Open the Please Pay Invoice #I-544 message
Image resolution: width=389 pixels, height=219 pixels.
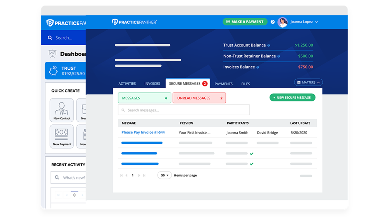[x=143, y=132]
